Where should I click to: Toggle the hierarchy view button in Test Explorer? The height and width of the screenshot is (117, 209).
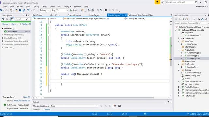coord(12,19)
